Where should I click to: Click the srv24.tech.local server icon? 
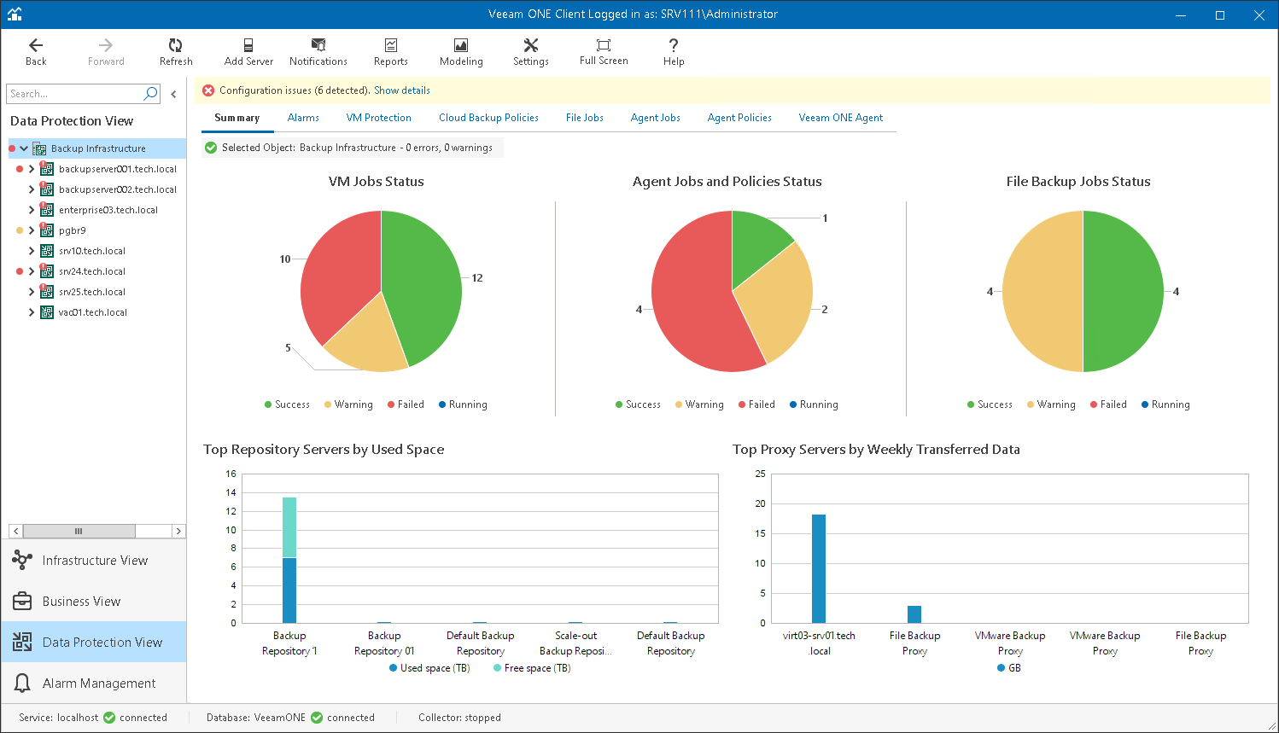[47, 271]
